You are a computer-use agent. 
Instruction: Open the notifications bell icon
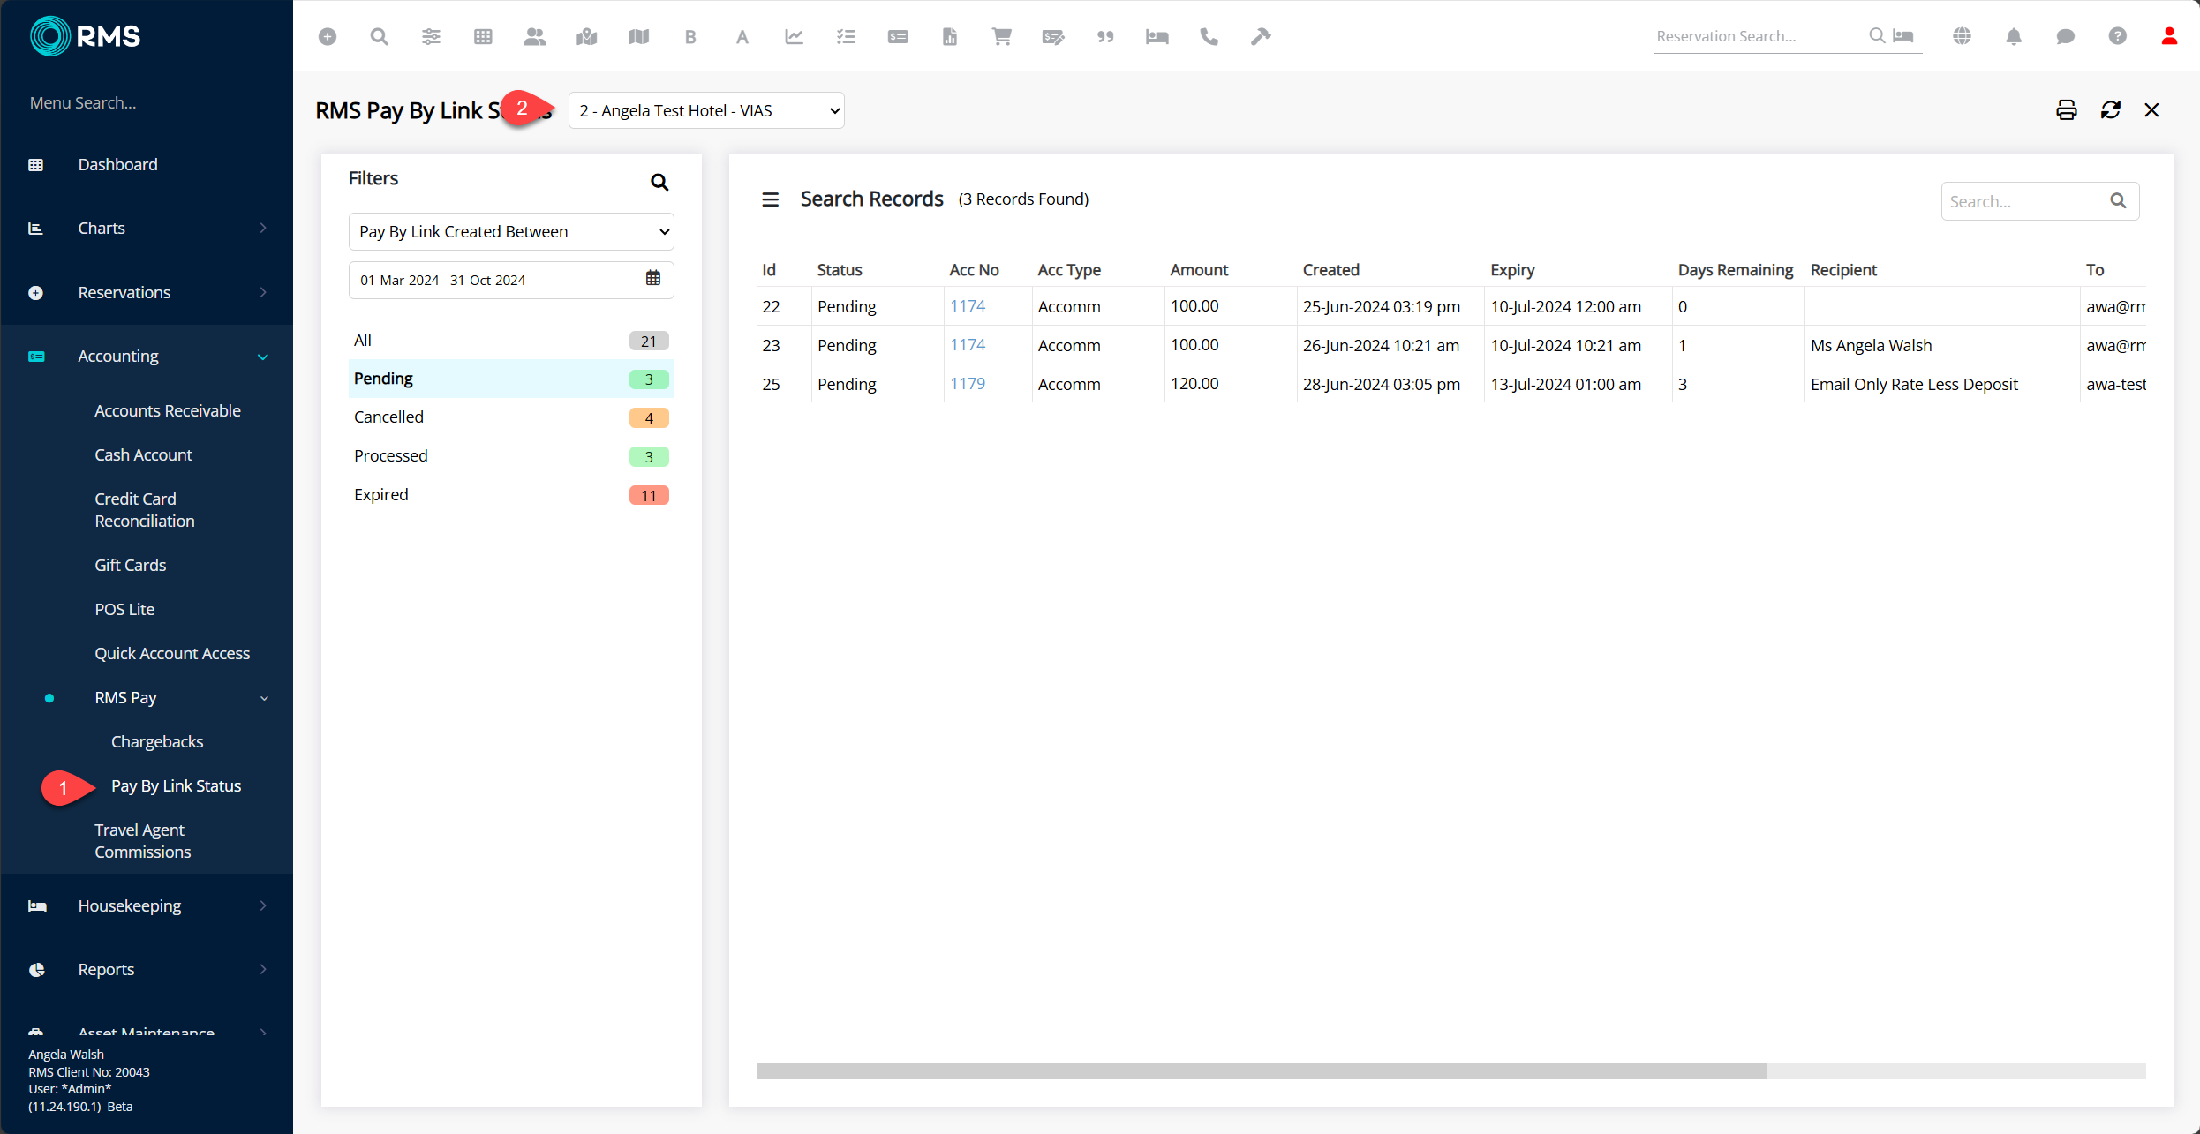(x=2014, y=36)
